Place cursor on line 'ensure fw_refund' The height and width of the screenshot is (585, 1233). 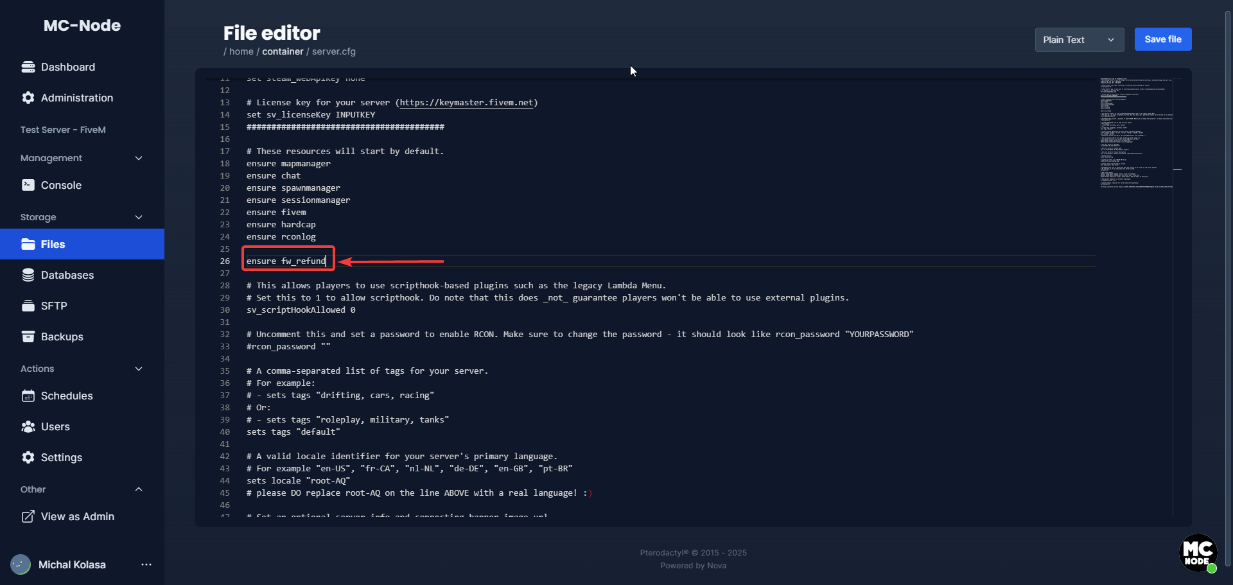click(x=286, y=261)
